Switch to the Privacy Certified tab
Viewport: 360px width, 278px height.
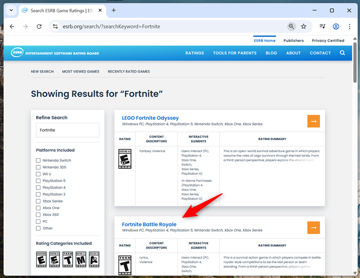328,41
